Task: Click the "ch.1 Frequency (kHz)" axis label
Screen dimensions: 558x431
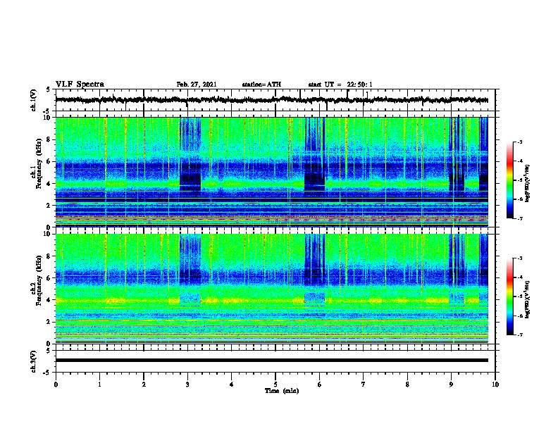Action: coord(36,163)
